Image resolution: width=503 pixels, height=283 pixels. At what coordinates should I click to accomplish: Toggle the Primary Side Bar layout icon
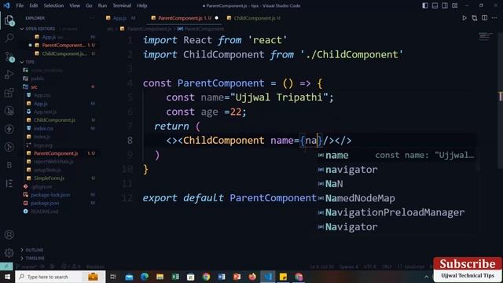tap(425, 6)
